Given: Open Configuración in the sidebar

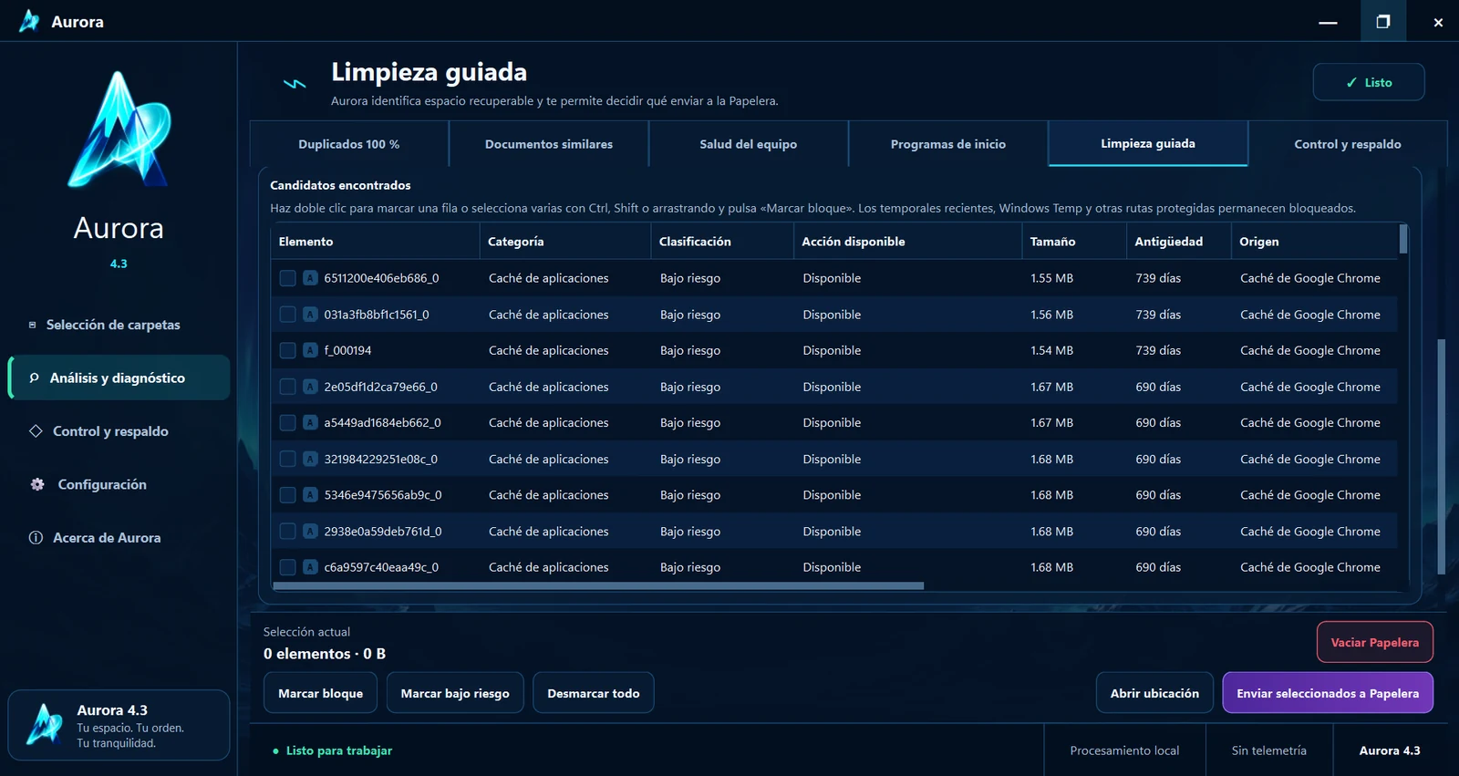Looking at the screenshot, I should point(119,484).
